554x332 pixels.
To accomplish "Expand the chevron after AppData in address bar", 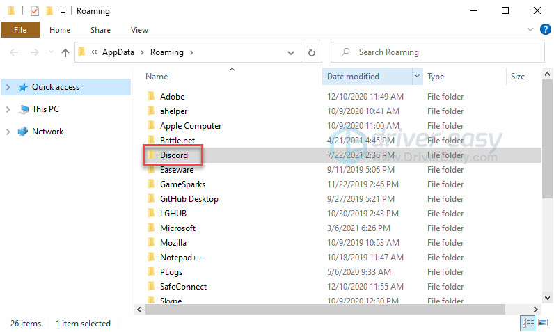I will coord(142,53).
